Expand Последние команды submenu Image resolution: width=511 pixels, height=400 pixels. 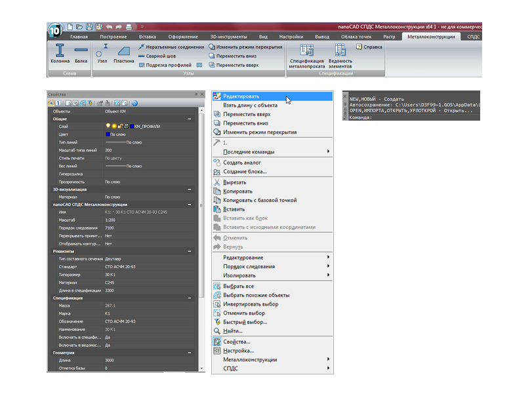click(x=272, y=151)
